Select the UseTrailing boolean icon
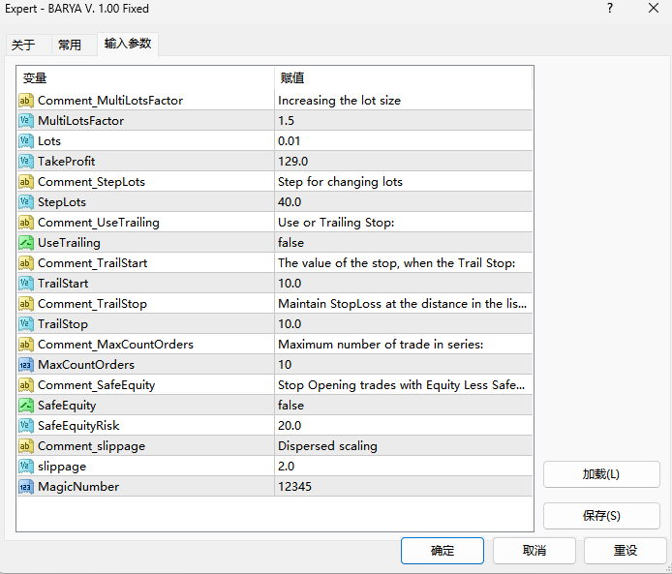 (26, 243)
